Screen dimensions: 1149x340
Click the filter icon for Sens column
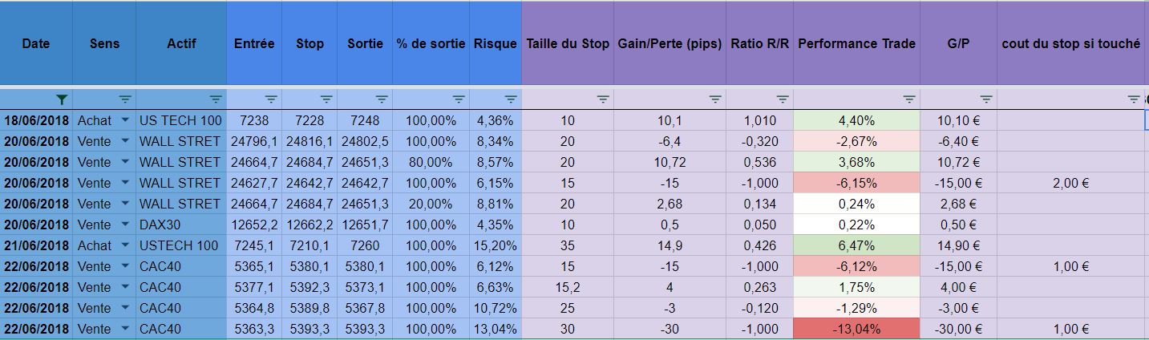point(125,99)
